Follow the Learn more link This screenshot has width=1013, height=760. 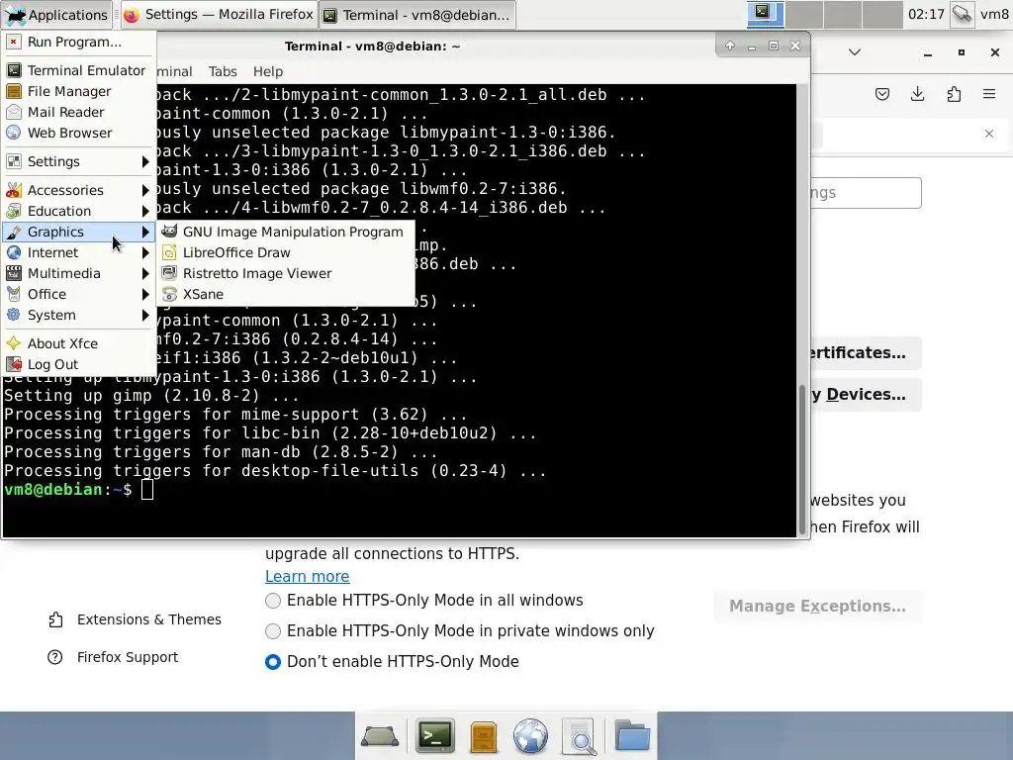(x=307, y=576)
